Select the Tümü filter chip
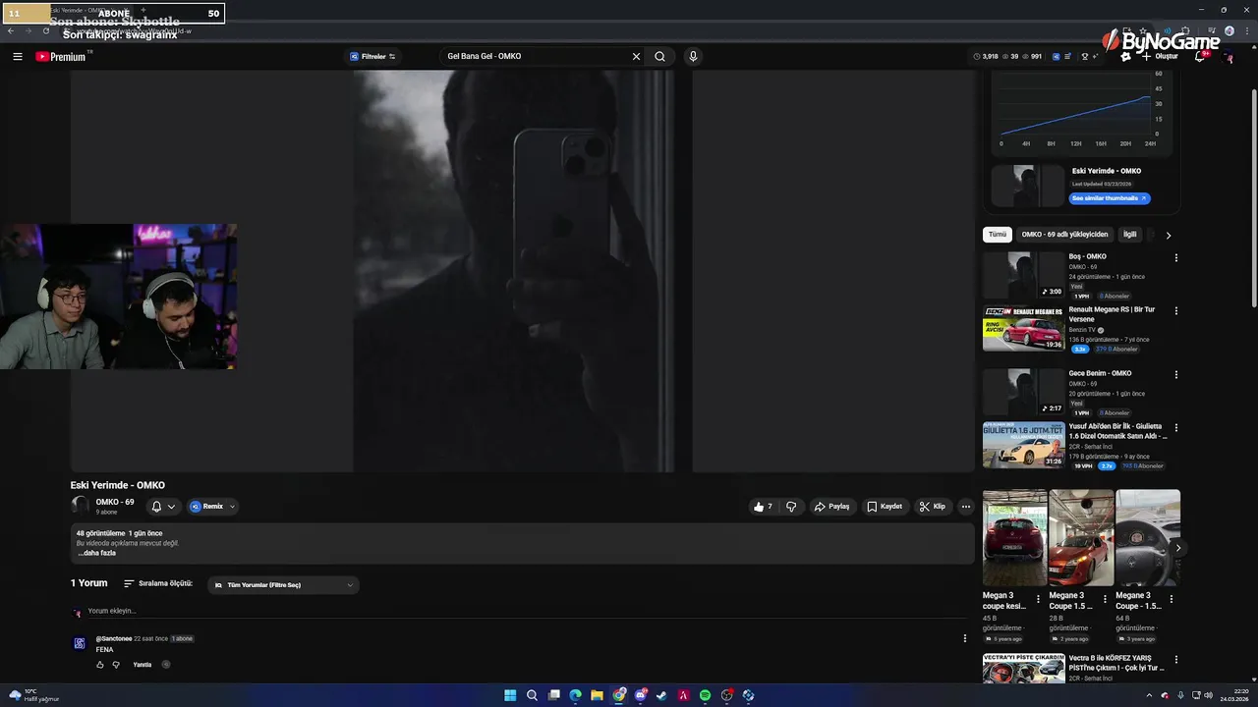Viewport: 1258px width, 707px height. pyautogui.click(x=998, y=235)
